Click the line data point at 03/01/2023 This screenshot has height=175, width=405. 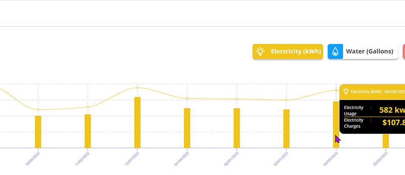point(287,100)
